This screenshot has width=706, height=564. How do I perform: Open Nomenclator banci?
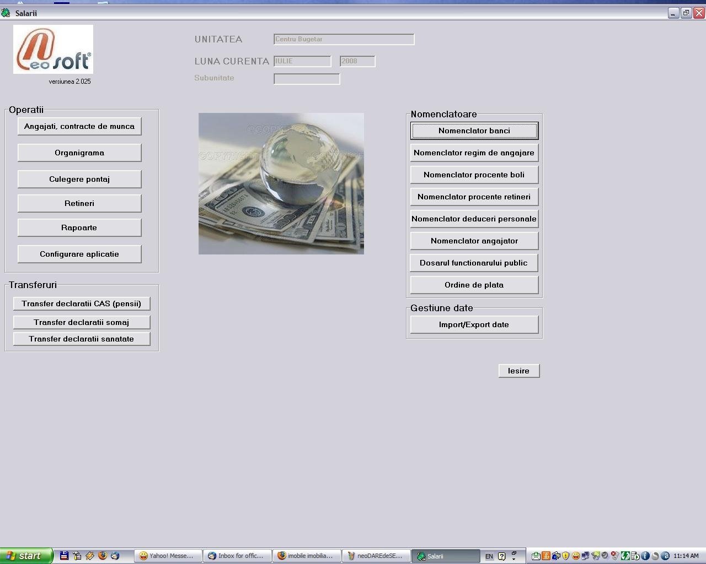[474, 131]
